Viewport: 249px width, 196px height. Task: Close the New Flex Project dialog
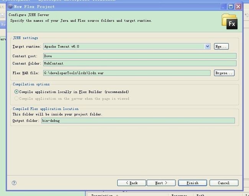[238, 6]
